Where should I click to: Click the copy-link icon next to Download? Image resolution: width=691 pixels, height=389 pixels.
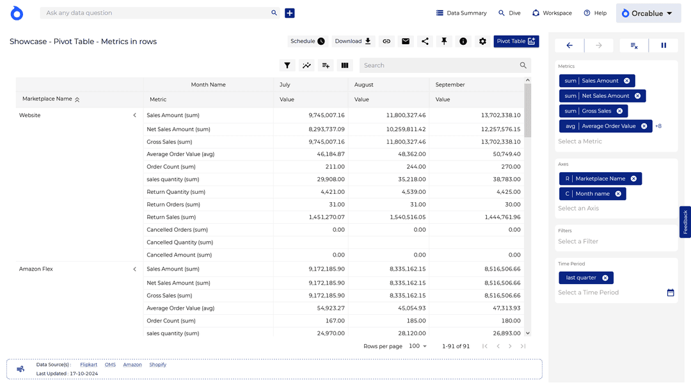[x=386, y=40]
